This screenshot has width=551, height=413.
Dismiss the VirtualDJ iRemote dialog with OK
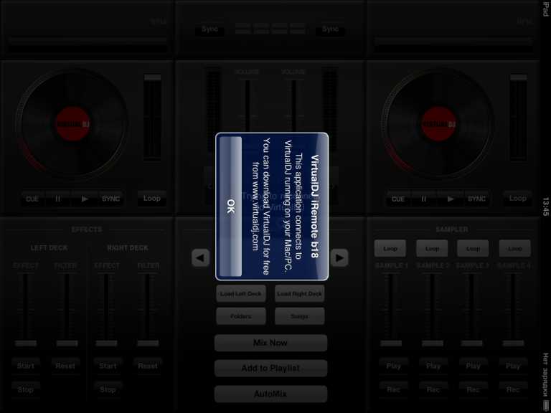coord(230,206)
